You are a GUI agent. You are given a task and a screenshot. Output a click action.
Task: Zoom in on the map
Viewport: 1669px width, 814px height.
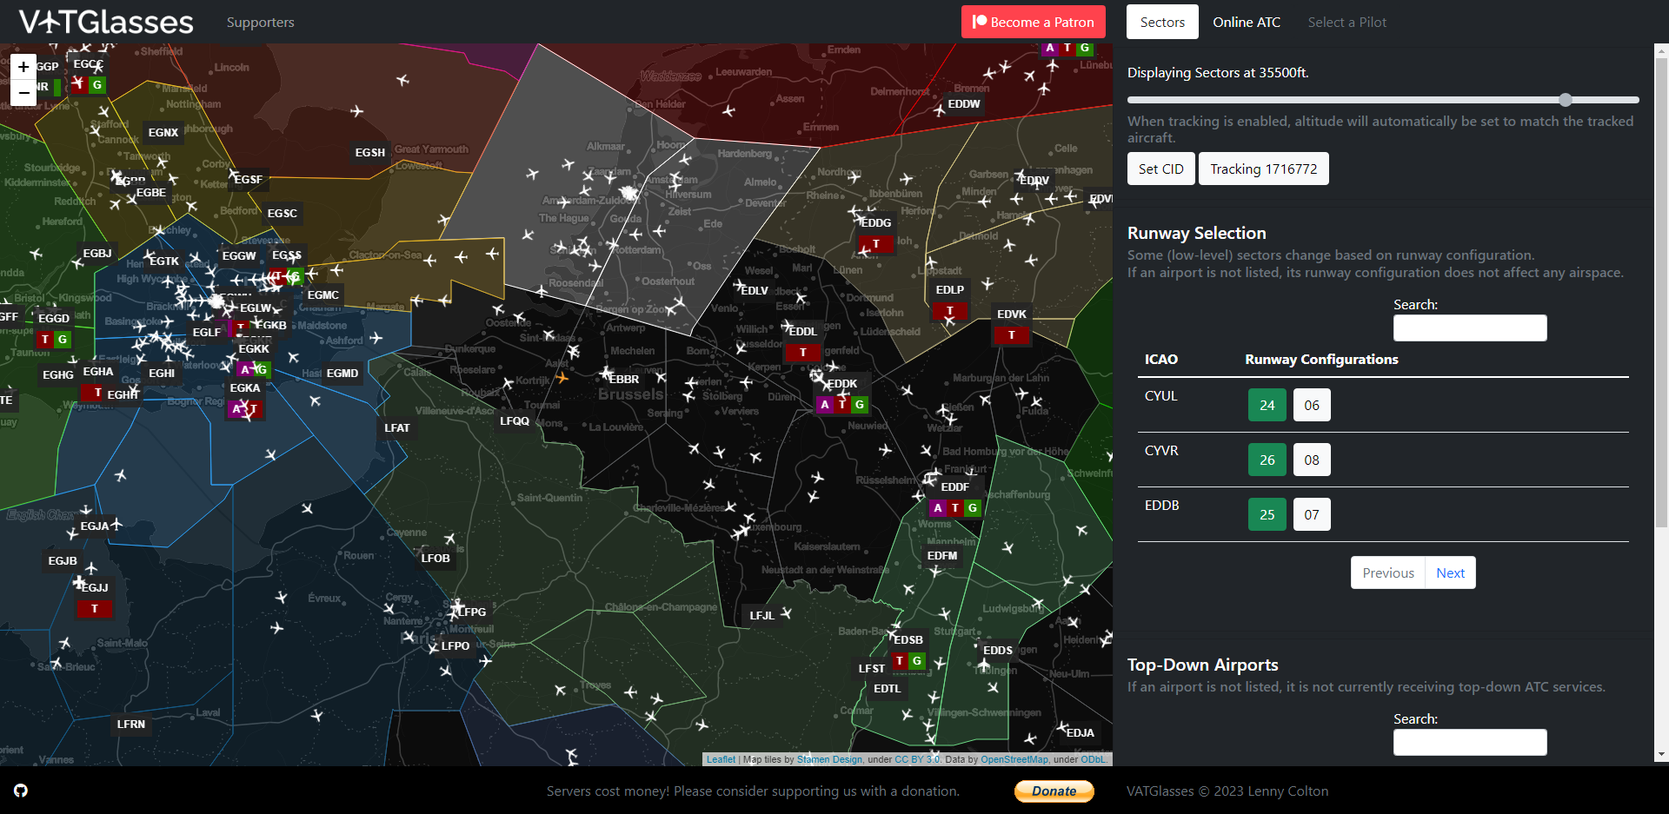pyautogui.click(x=23, y=67)
